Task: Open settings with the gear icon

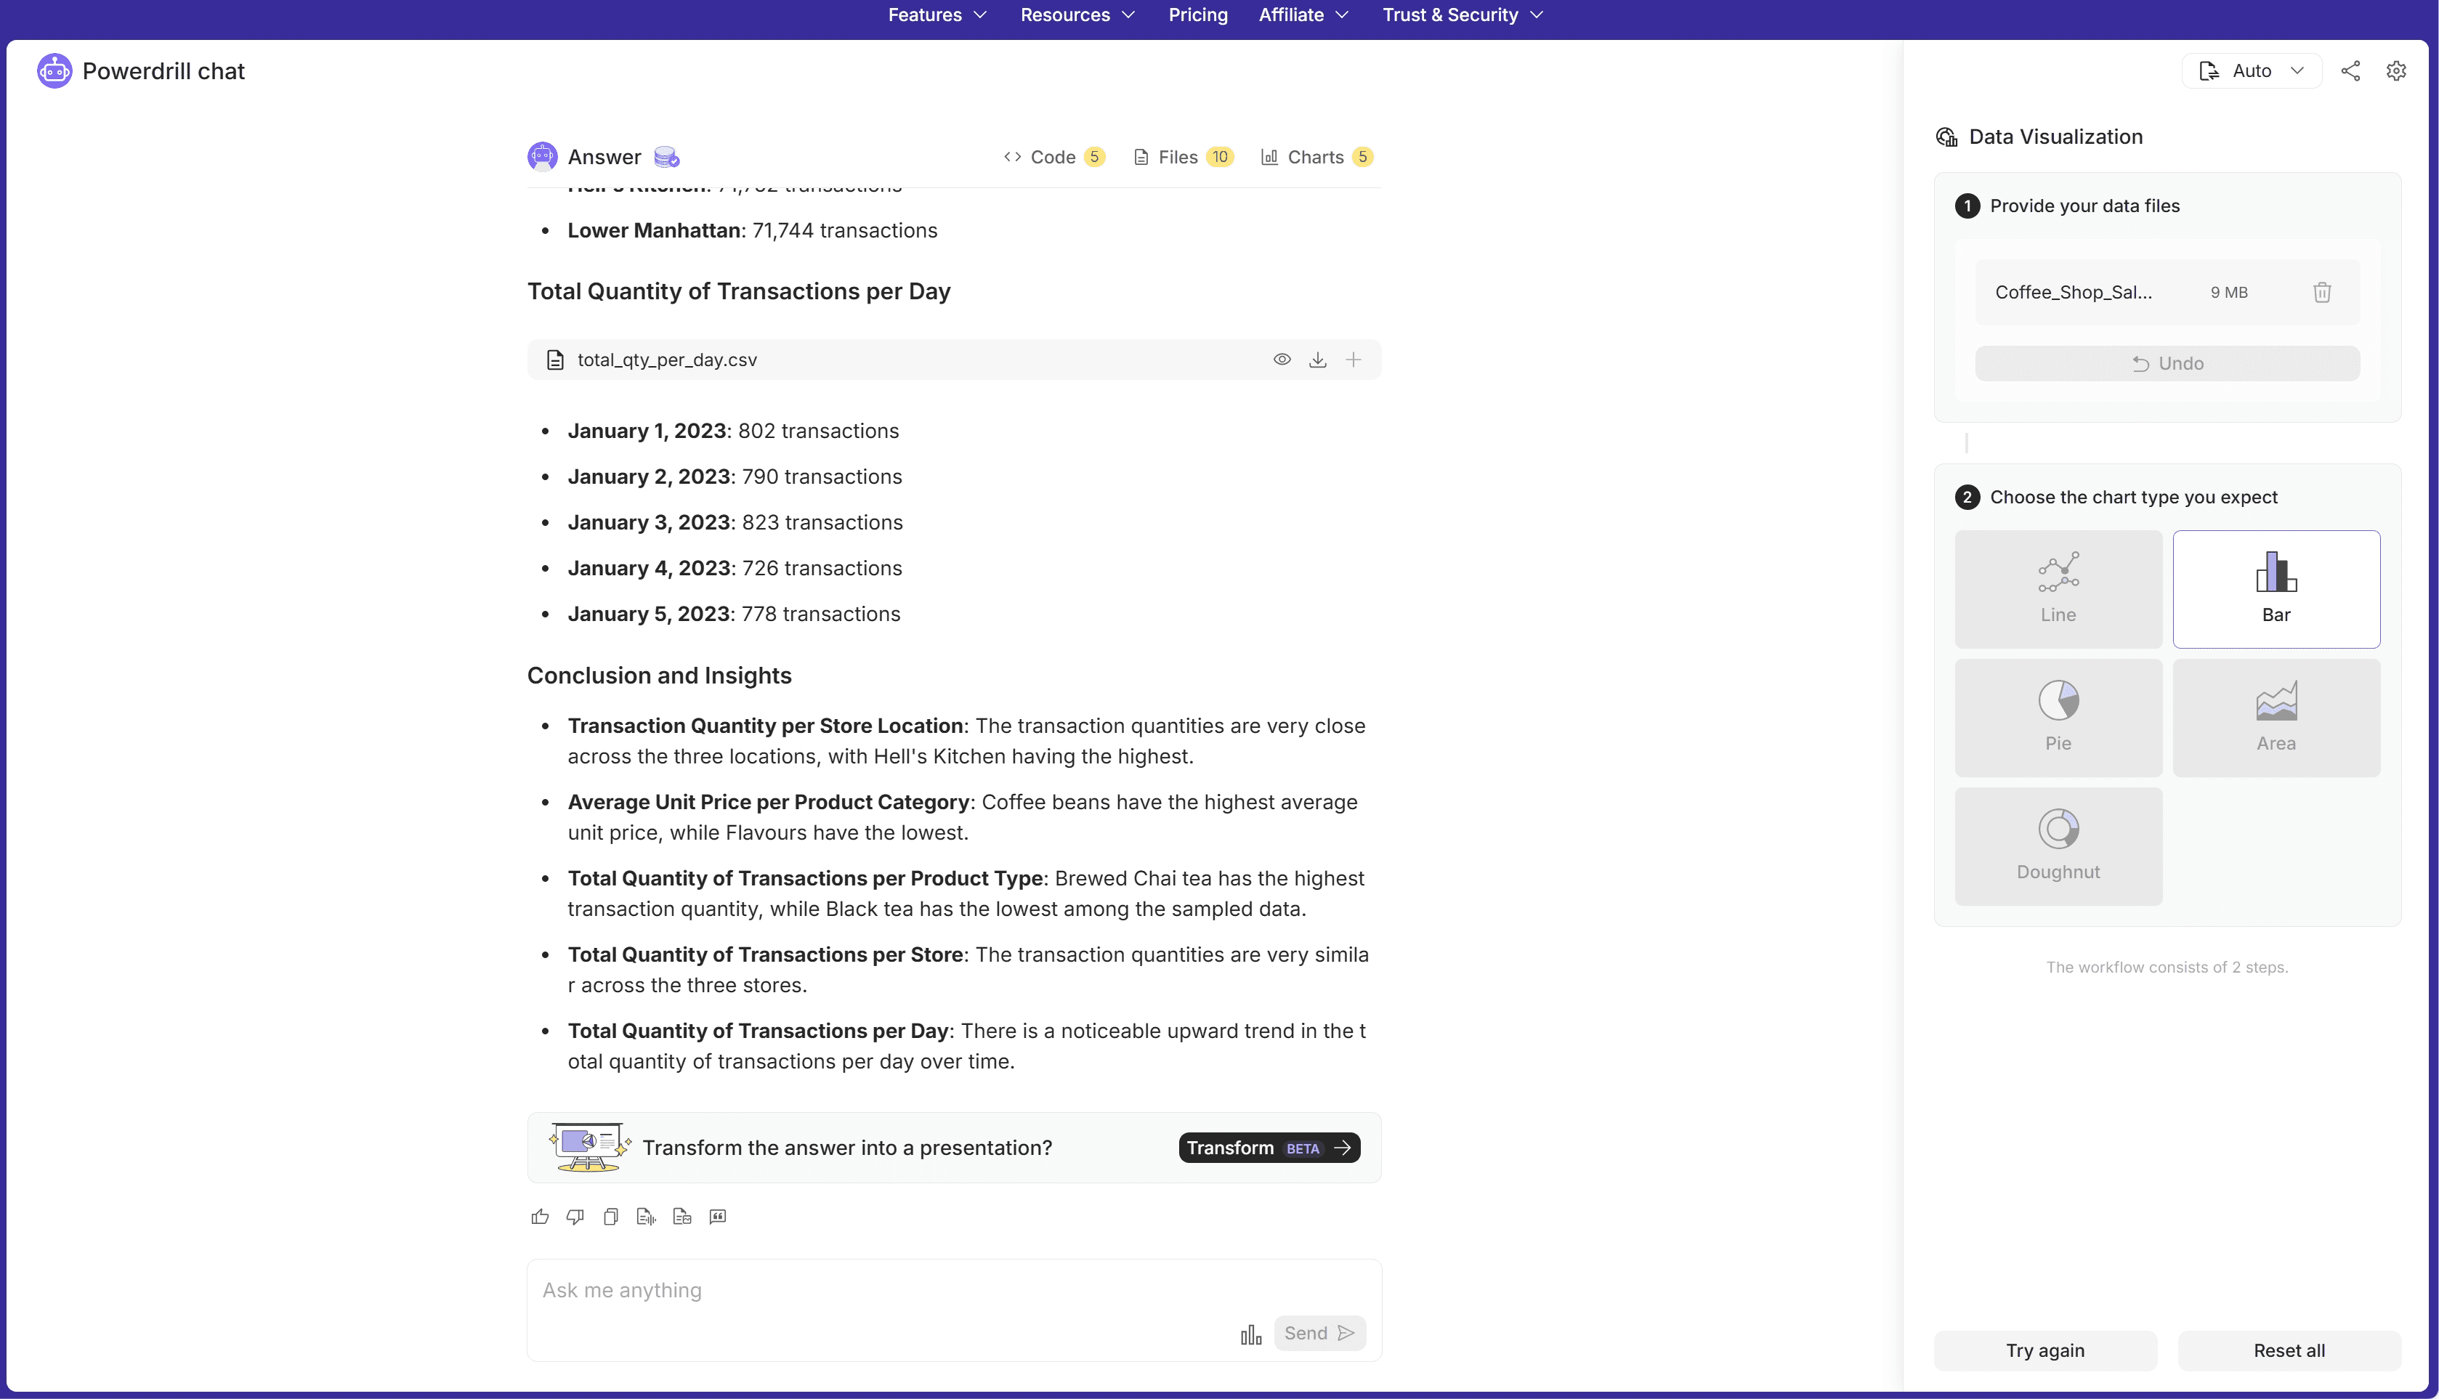Action: point(2397,71)
